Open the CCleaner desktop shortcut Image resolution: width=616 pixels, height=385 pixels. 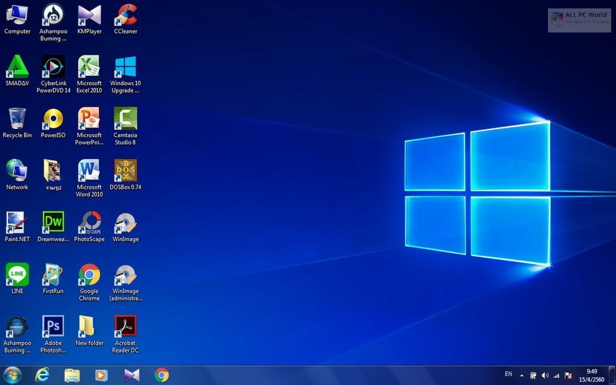pyautogui.click(x=125, y=15)
